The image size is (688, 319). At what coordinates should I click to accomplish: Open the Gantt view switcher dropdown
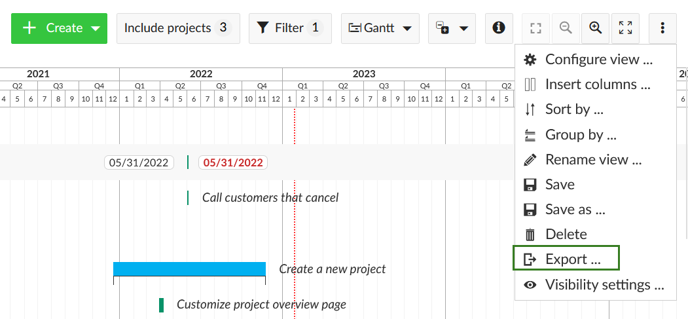tap(380, 28)
